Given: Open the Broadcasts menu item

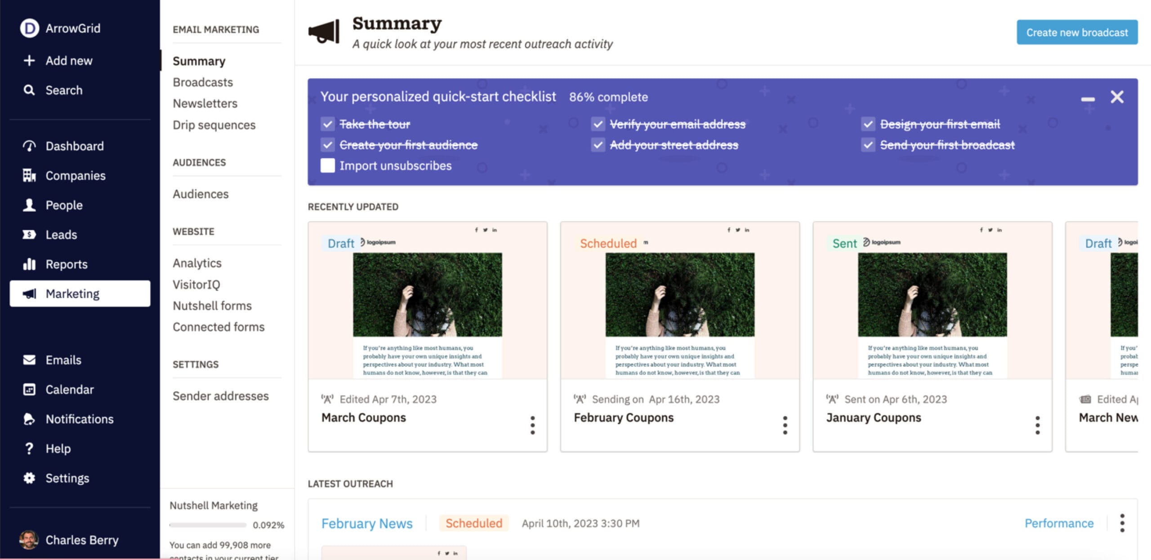Looking at the screenshot, I should tap(202, 82).
